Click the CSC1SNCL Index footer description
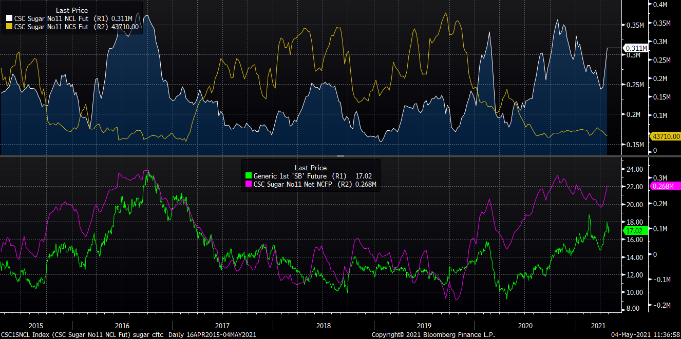 82,334
